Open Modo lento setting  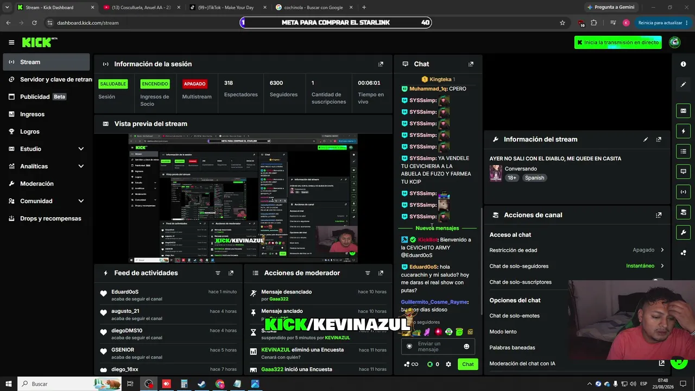click(x=503, y=332)
